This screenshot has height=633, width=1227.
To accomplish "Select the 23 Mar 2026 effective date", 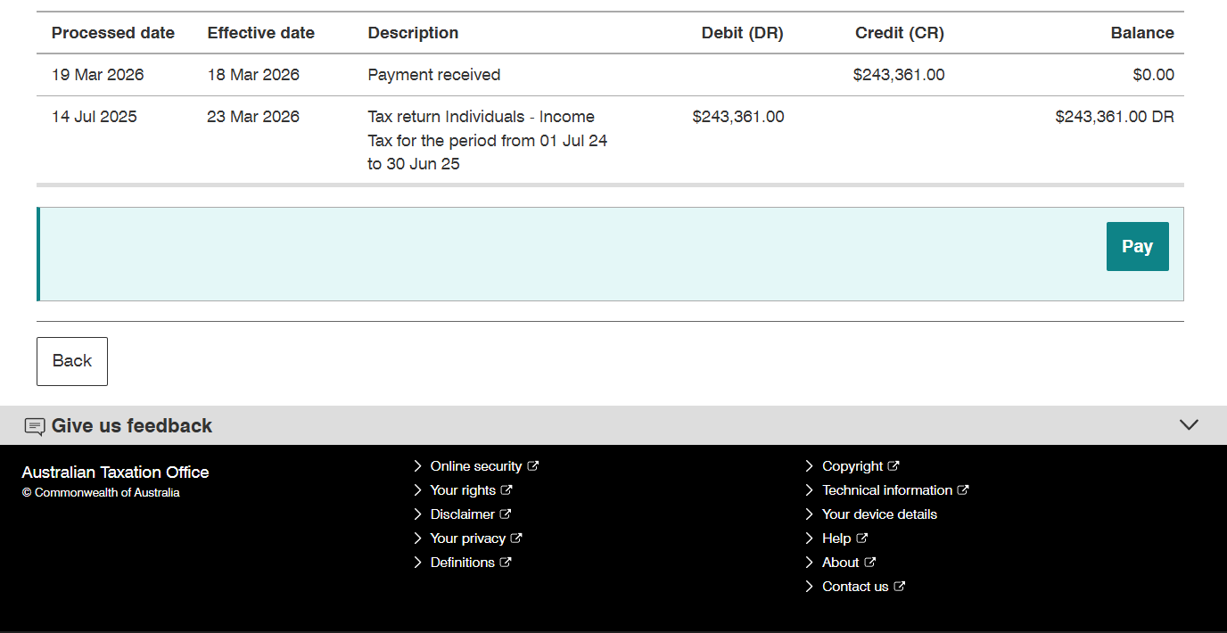I will 253,117.
